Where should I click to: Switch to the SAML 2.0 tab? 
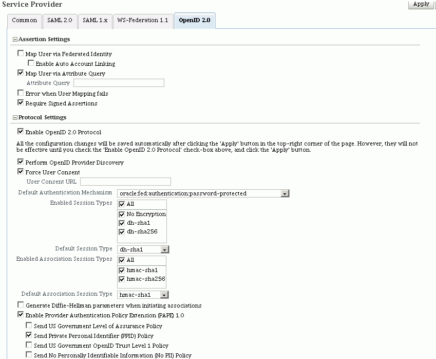pyautogui.click(x=59, y=21)
